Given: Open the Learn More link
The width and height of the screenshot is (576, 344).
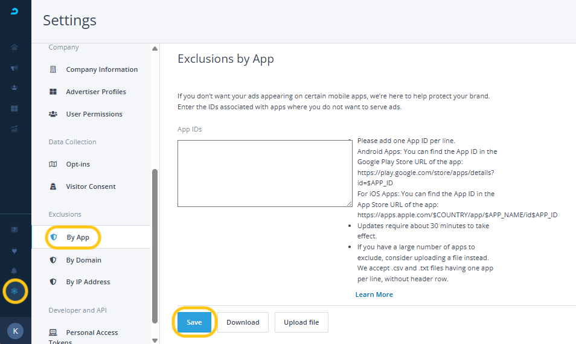Looking at the screenshot, I should pos(374,295).
